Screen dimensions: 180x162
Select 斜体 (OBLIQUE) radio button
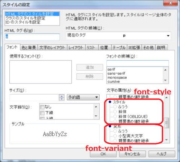point(115,117)
